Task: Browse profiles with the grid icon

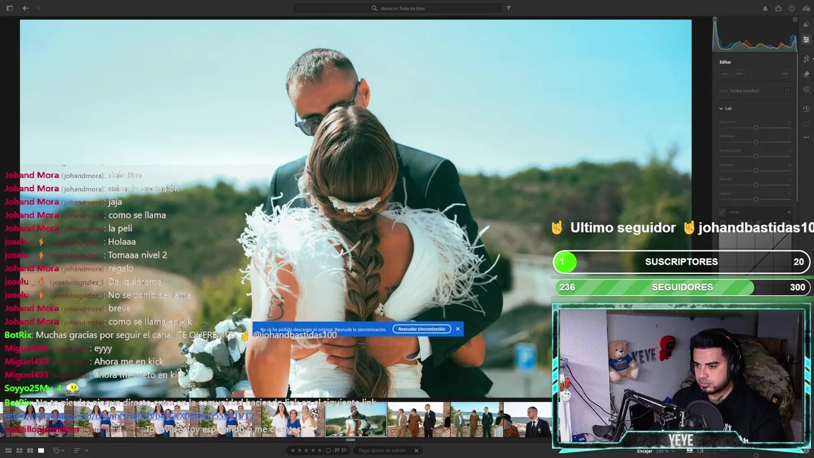Action: coord(787,90)
